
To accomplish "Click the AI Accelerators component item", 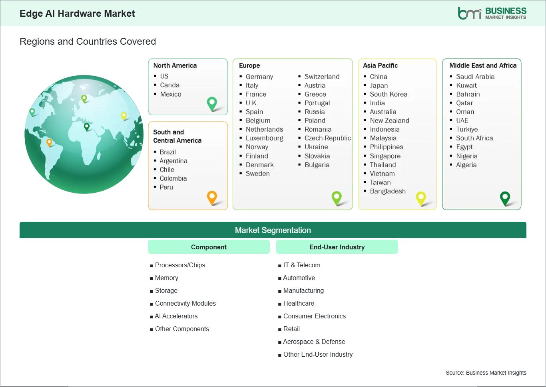I will pos(176,316).
